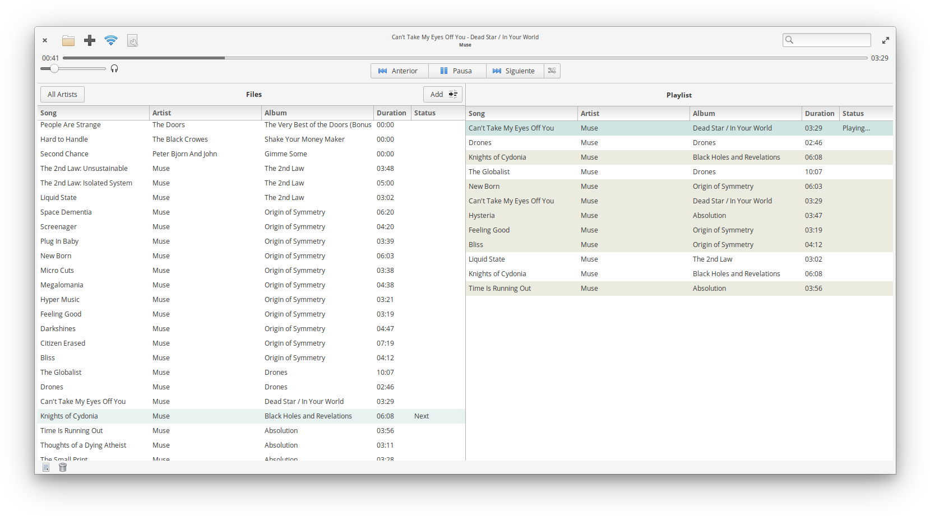Sort Playlist by Song column header
This screenshot has width=930, height=516.
point(522,113)
